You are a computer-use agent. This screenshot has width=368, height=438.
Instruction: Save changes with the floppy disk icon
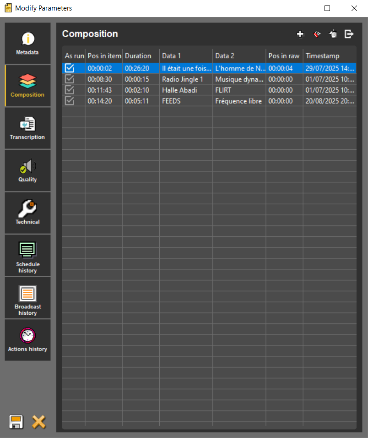tap(16, 422)
